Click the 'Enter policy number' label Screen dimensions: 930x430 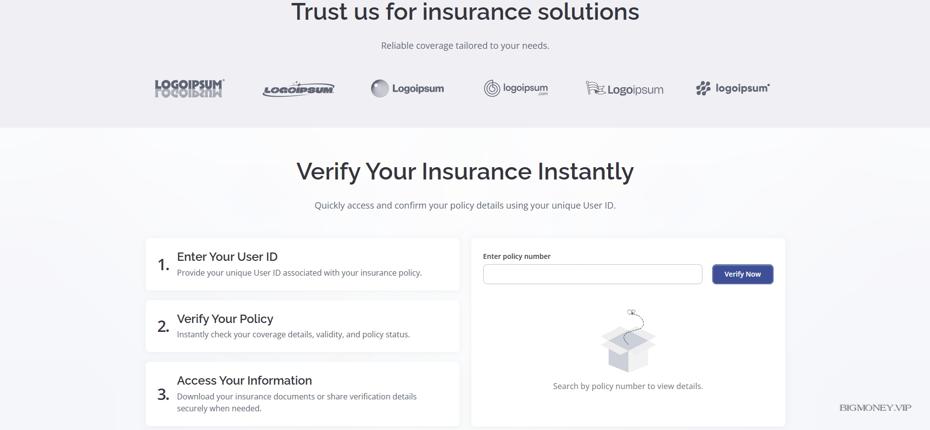[x=516, y=256]
